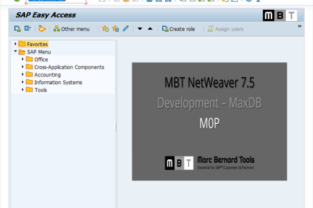Expand the Office folder arrow

[x=23, y=59]
